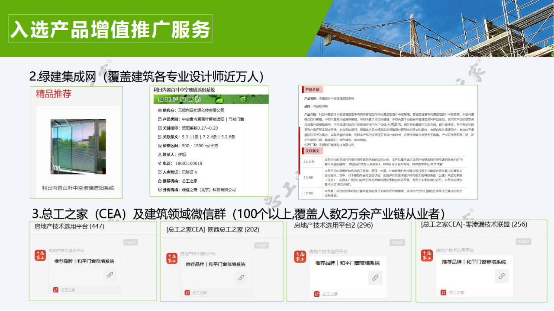Screen dimensions: 554x311
Task: Click the sender avatar in 零渗漏技术联盟 (256) chat
Action: point(427,255)
